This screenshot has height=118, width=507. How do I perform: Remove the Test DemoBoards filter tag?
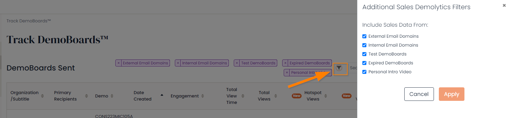click(237, 63)
